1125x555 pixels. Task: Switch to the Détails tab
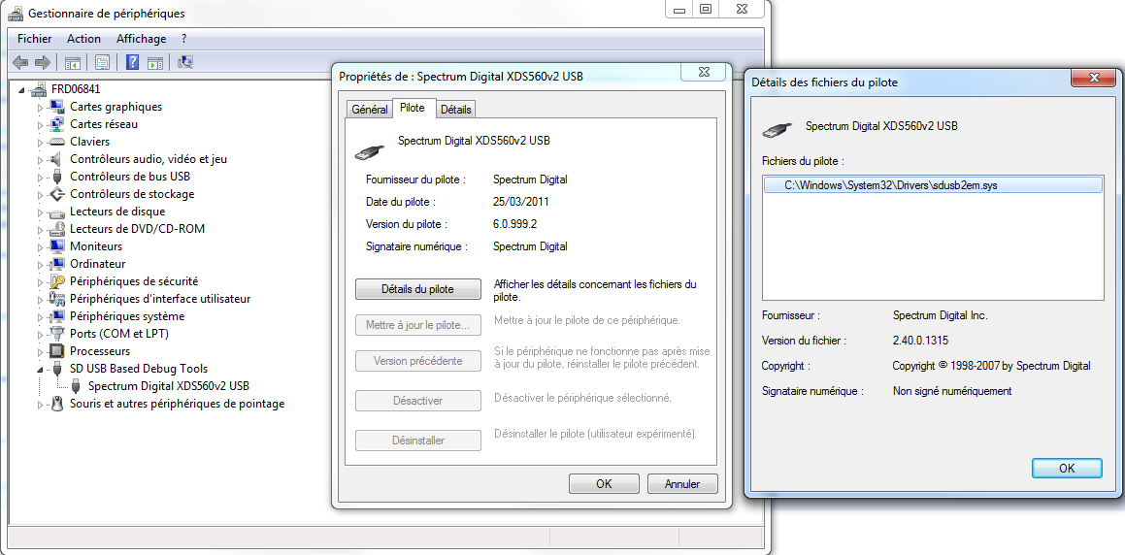pyautogui.click(x=455, y=110)
